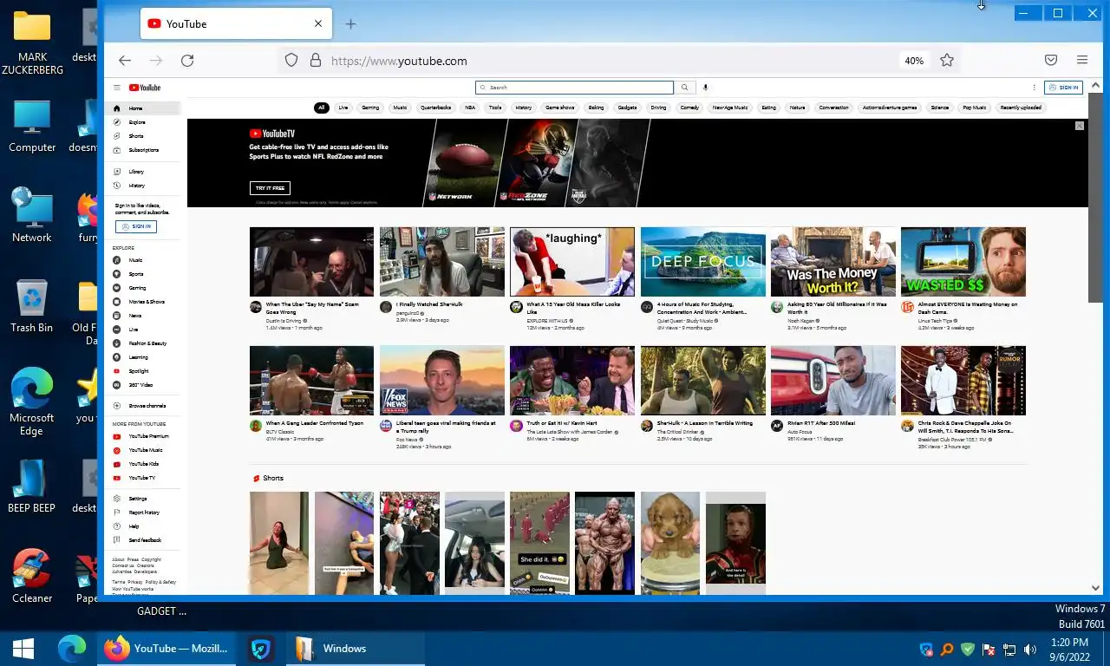
Task: Open Report history in sidebar
Action: [143, 513]
